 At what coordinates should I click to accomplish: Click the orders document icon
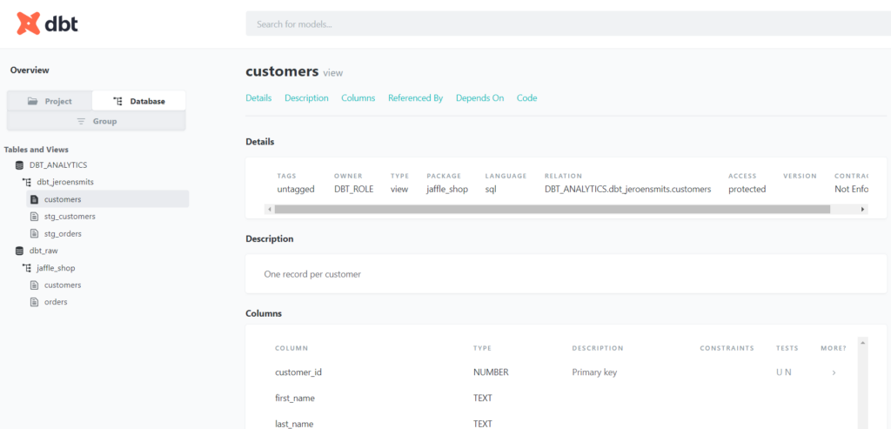34,302
